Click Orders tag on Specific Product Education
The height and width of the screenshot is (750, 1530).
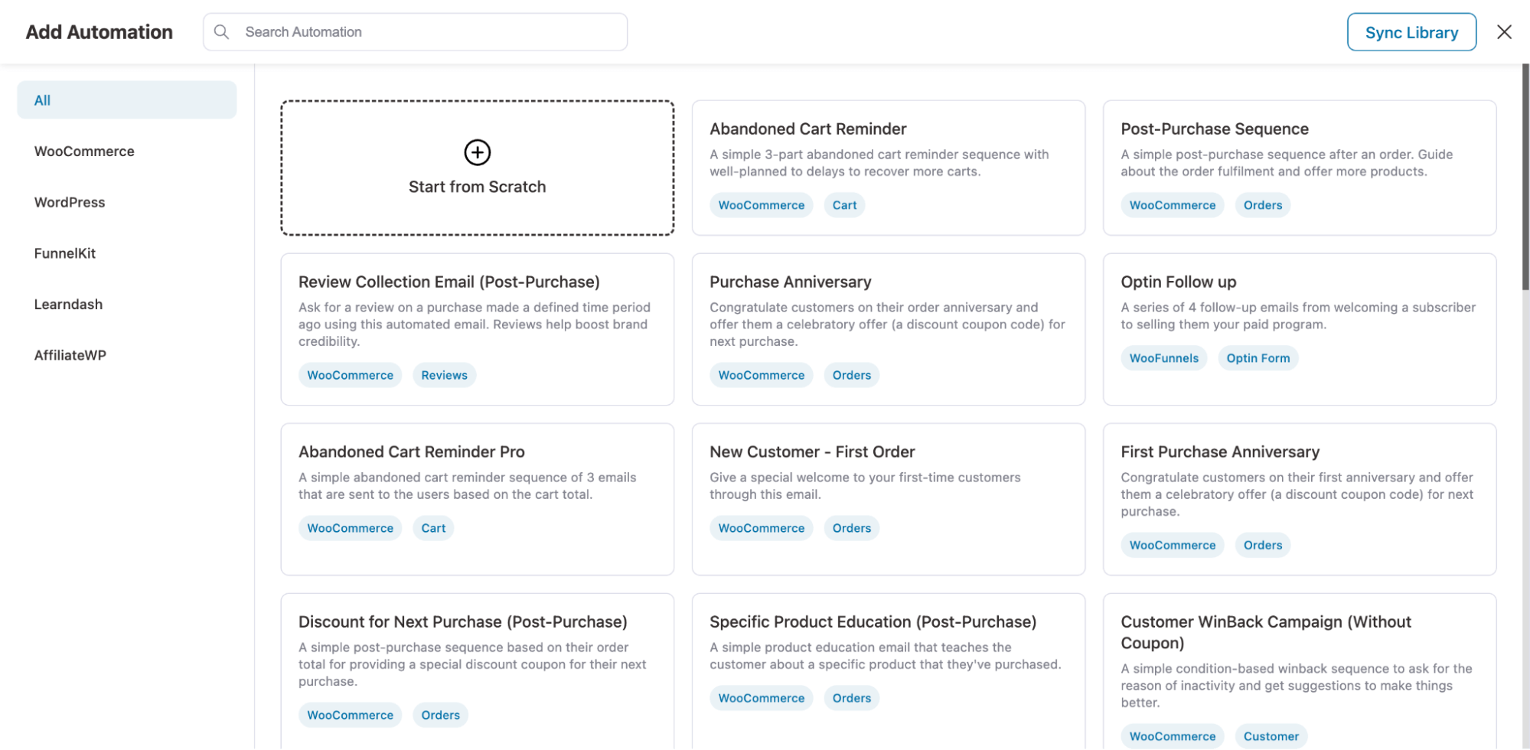coord(851,698)
